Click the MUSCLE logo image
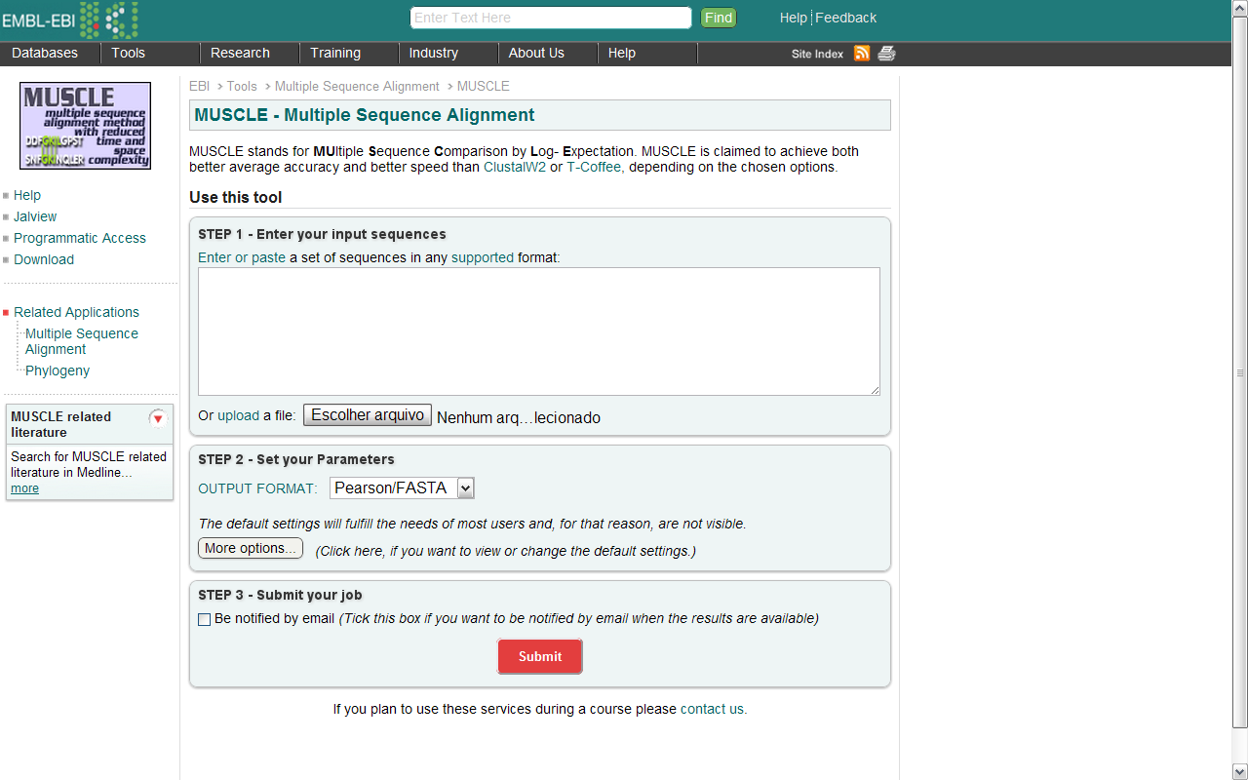The image size is (1248, 780). 86,126
